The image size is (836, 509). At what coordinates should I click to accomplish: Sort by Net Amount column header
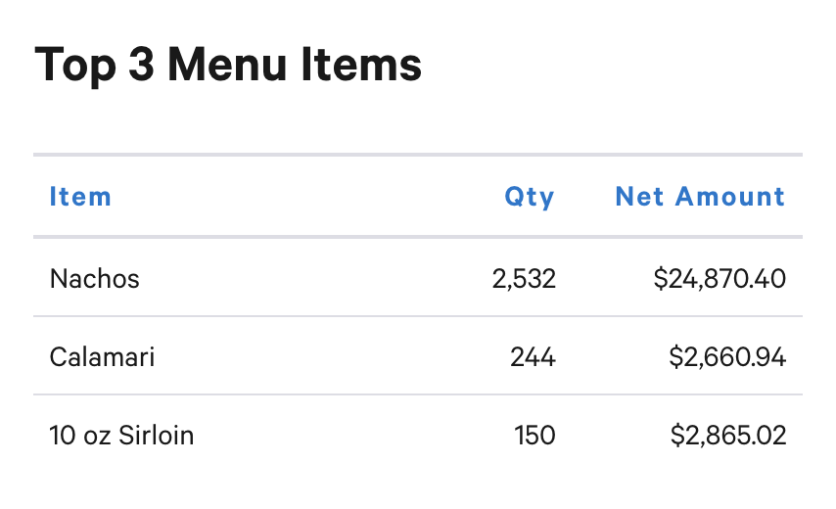point(700,197)
